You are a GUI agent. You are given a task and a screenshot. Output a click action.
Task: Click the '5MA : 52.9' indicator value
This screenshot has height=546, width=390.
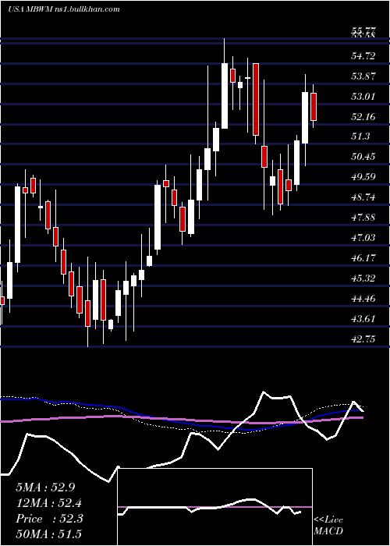[45, 487]
